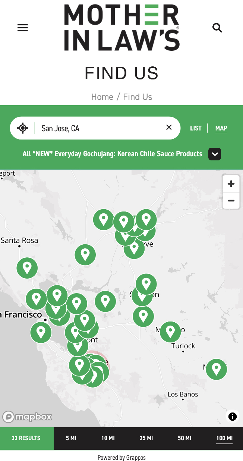The image size is (243, 461).
Task: Click the Los Banos map label
Action: click(183, 394)
